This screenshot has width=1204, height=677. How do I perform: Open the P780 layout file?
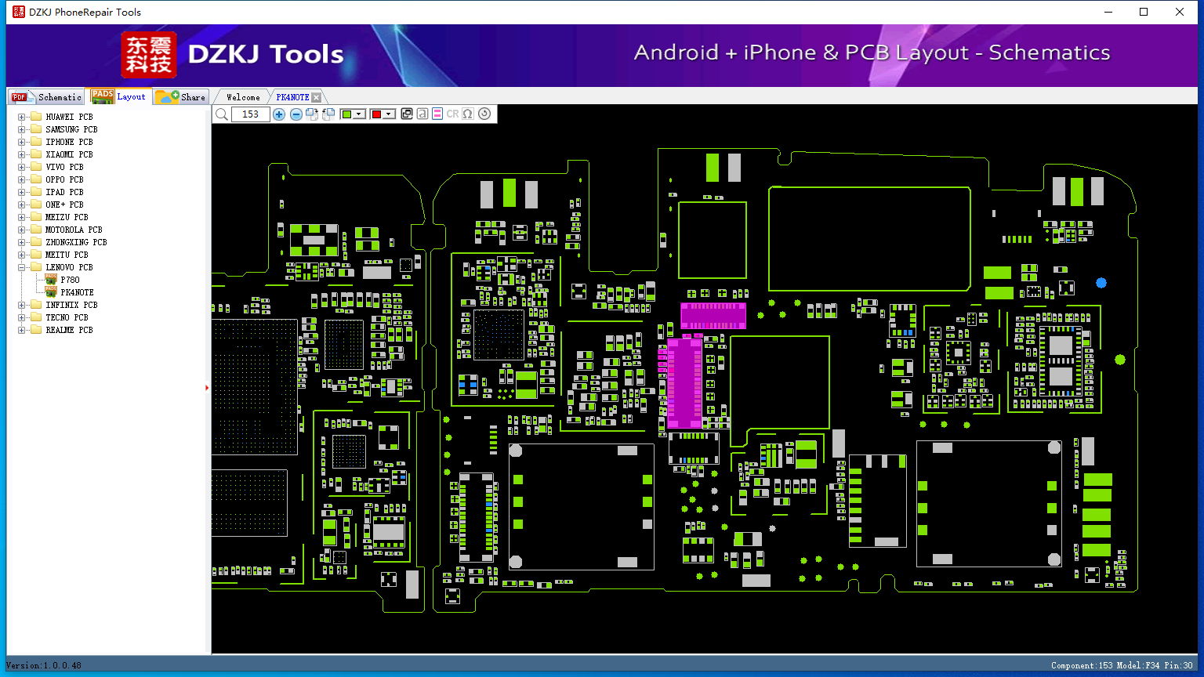click(x=70, y=280)
